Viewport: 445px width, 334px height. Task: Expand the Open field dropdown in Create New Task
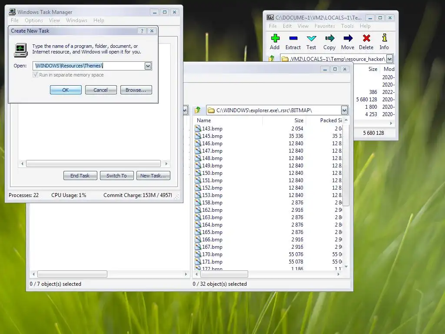(x=148, y=66)
